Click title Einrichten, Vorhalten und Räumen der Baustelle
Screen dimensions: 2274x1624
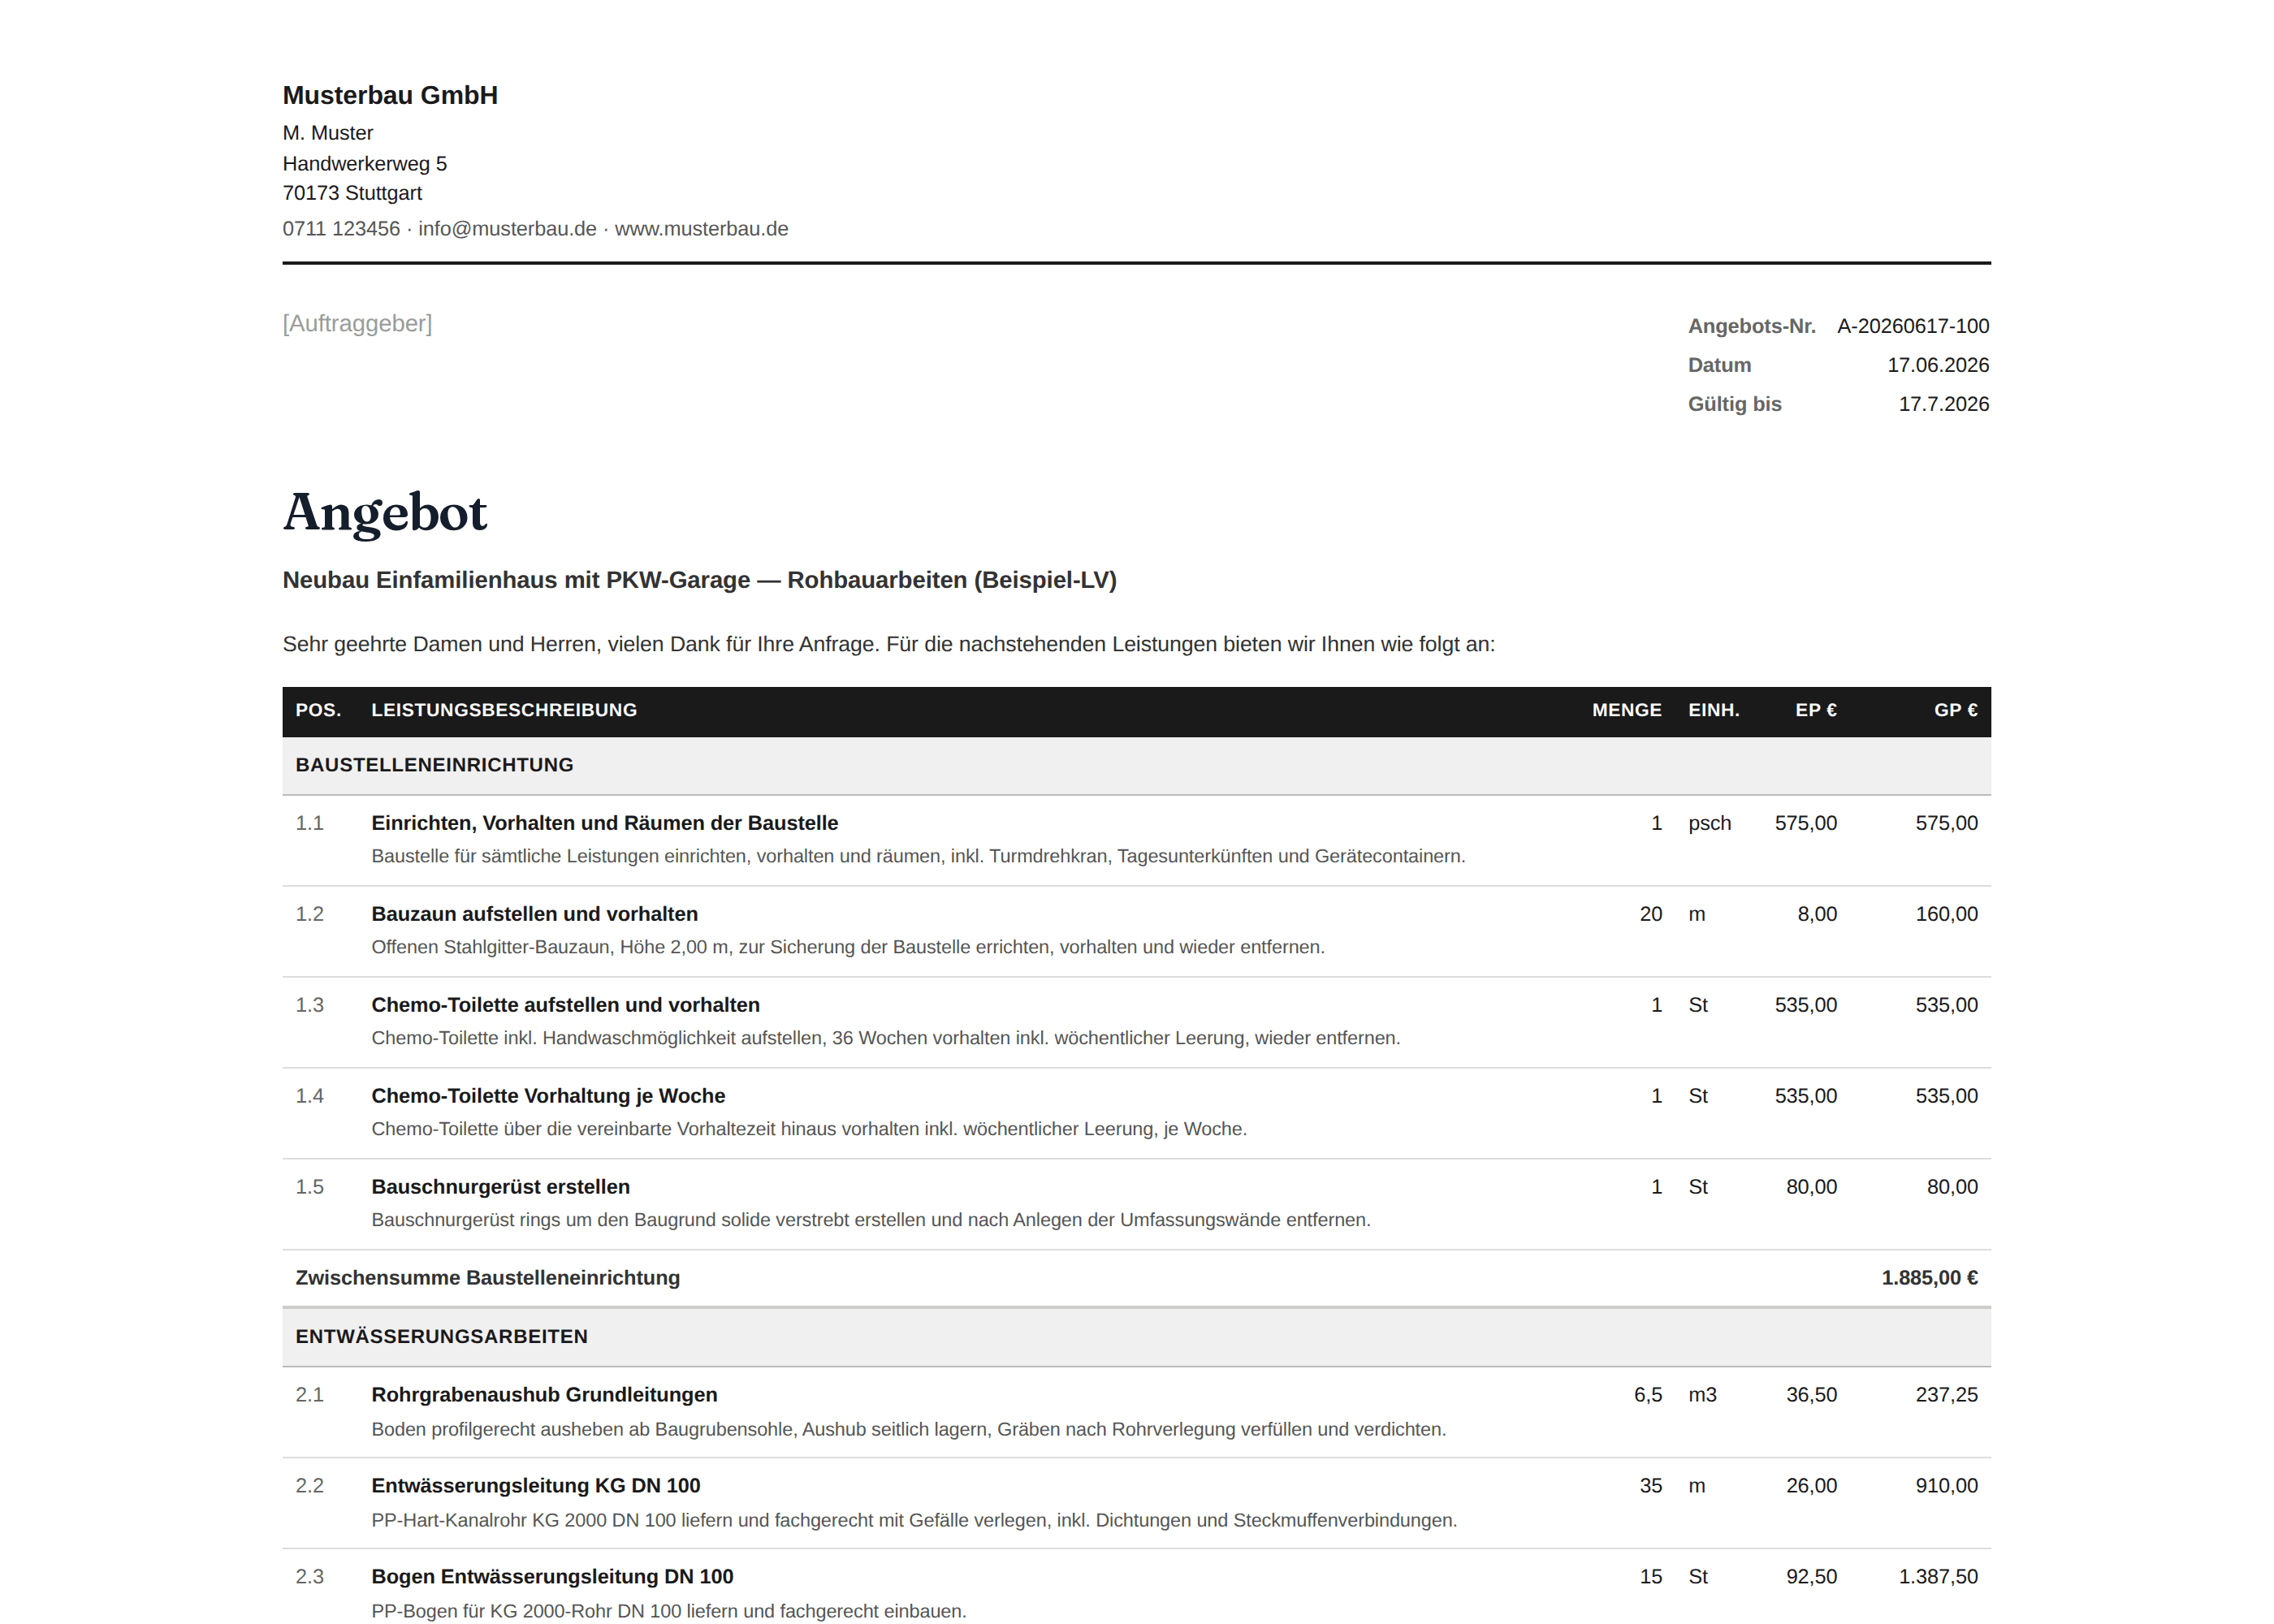[604, 823]
